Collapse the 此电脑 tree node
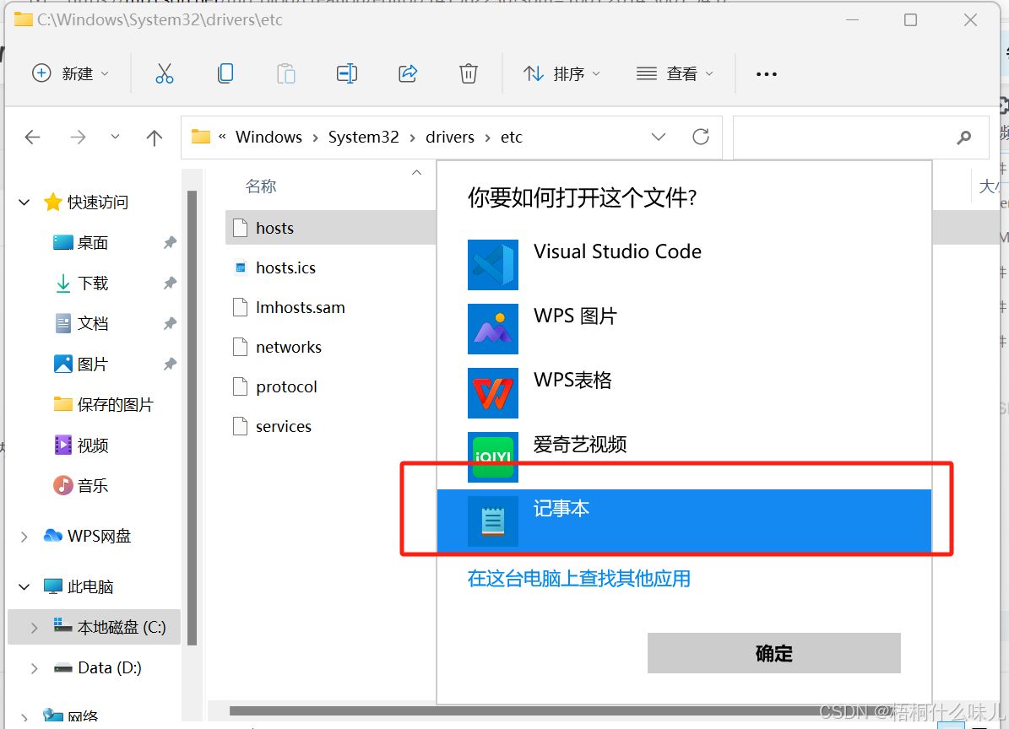 click(24, 587)
